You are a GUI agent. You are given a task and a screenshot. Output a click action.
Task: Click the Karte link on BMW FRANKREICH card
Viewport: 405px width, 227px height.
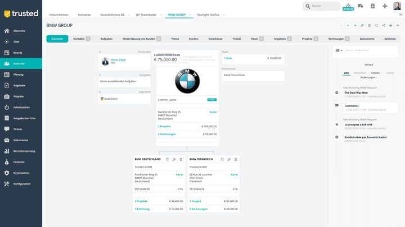234,174
